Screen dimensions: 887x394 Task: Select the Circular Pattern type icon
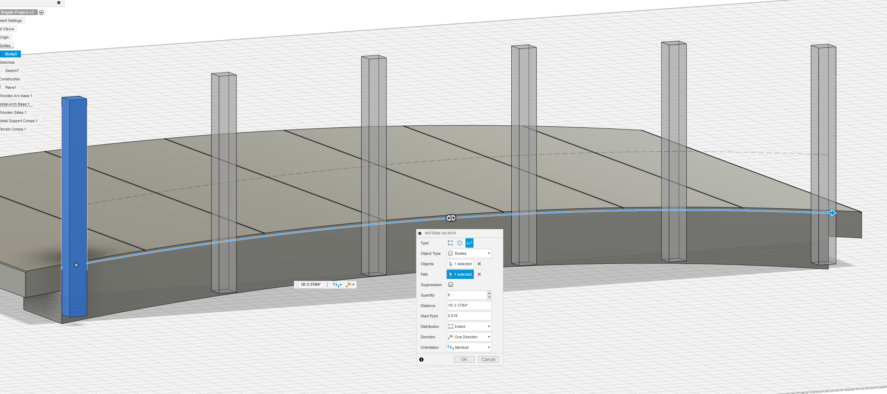pyautogui.click(x=460, y=243)
